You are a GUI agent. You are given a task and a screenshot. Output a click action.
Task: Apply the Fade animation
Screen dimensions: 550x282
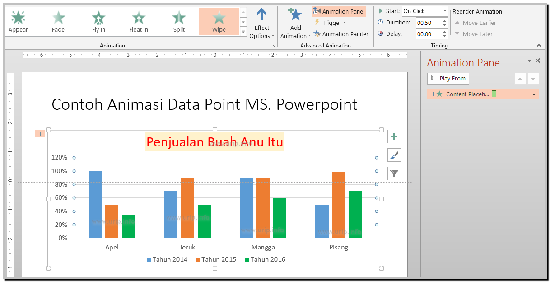point(58,20)
